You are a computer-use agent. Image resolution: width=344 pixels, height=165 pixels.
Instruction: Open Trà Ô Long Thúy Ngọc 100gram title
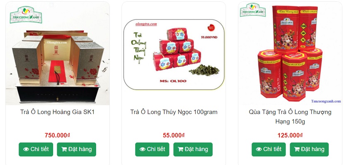tap(174, 112)
